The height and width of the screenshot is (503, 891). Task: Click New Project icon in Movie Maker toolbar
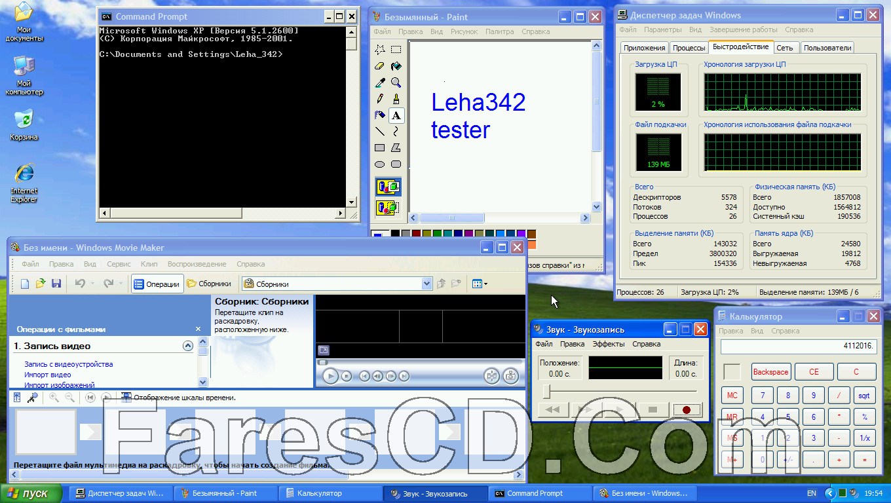click(x=25, y=284)
